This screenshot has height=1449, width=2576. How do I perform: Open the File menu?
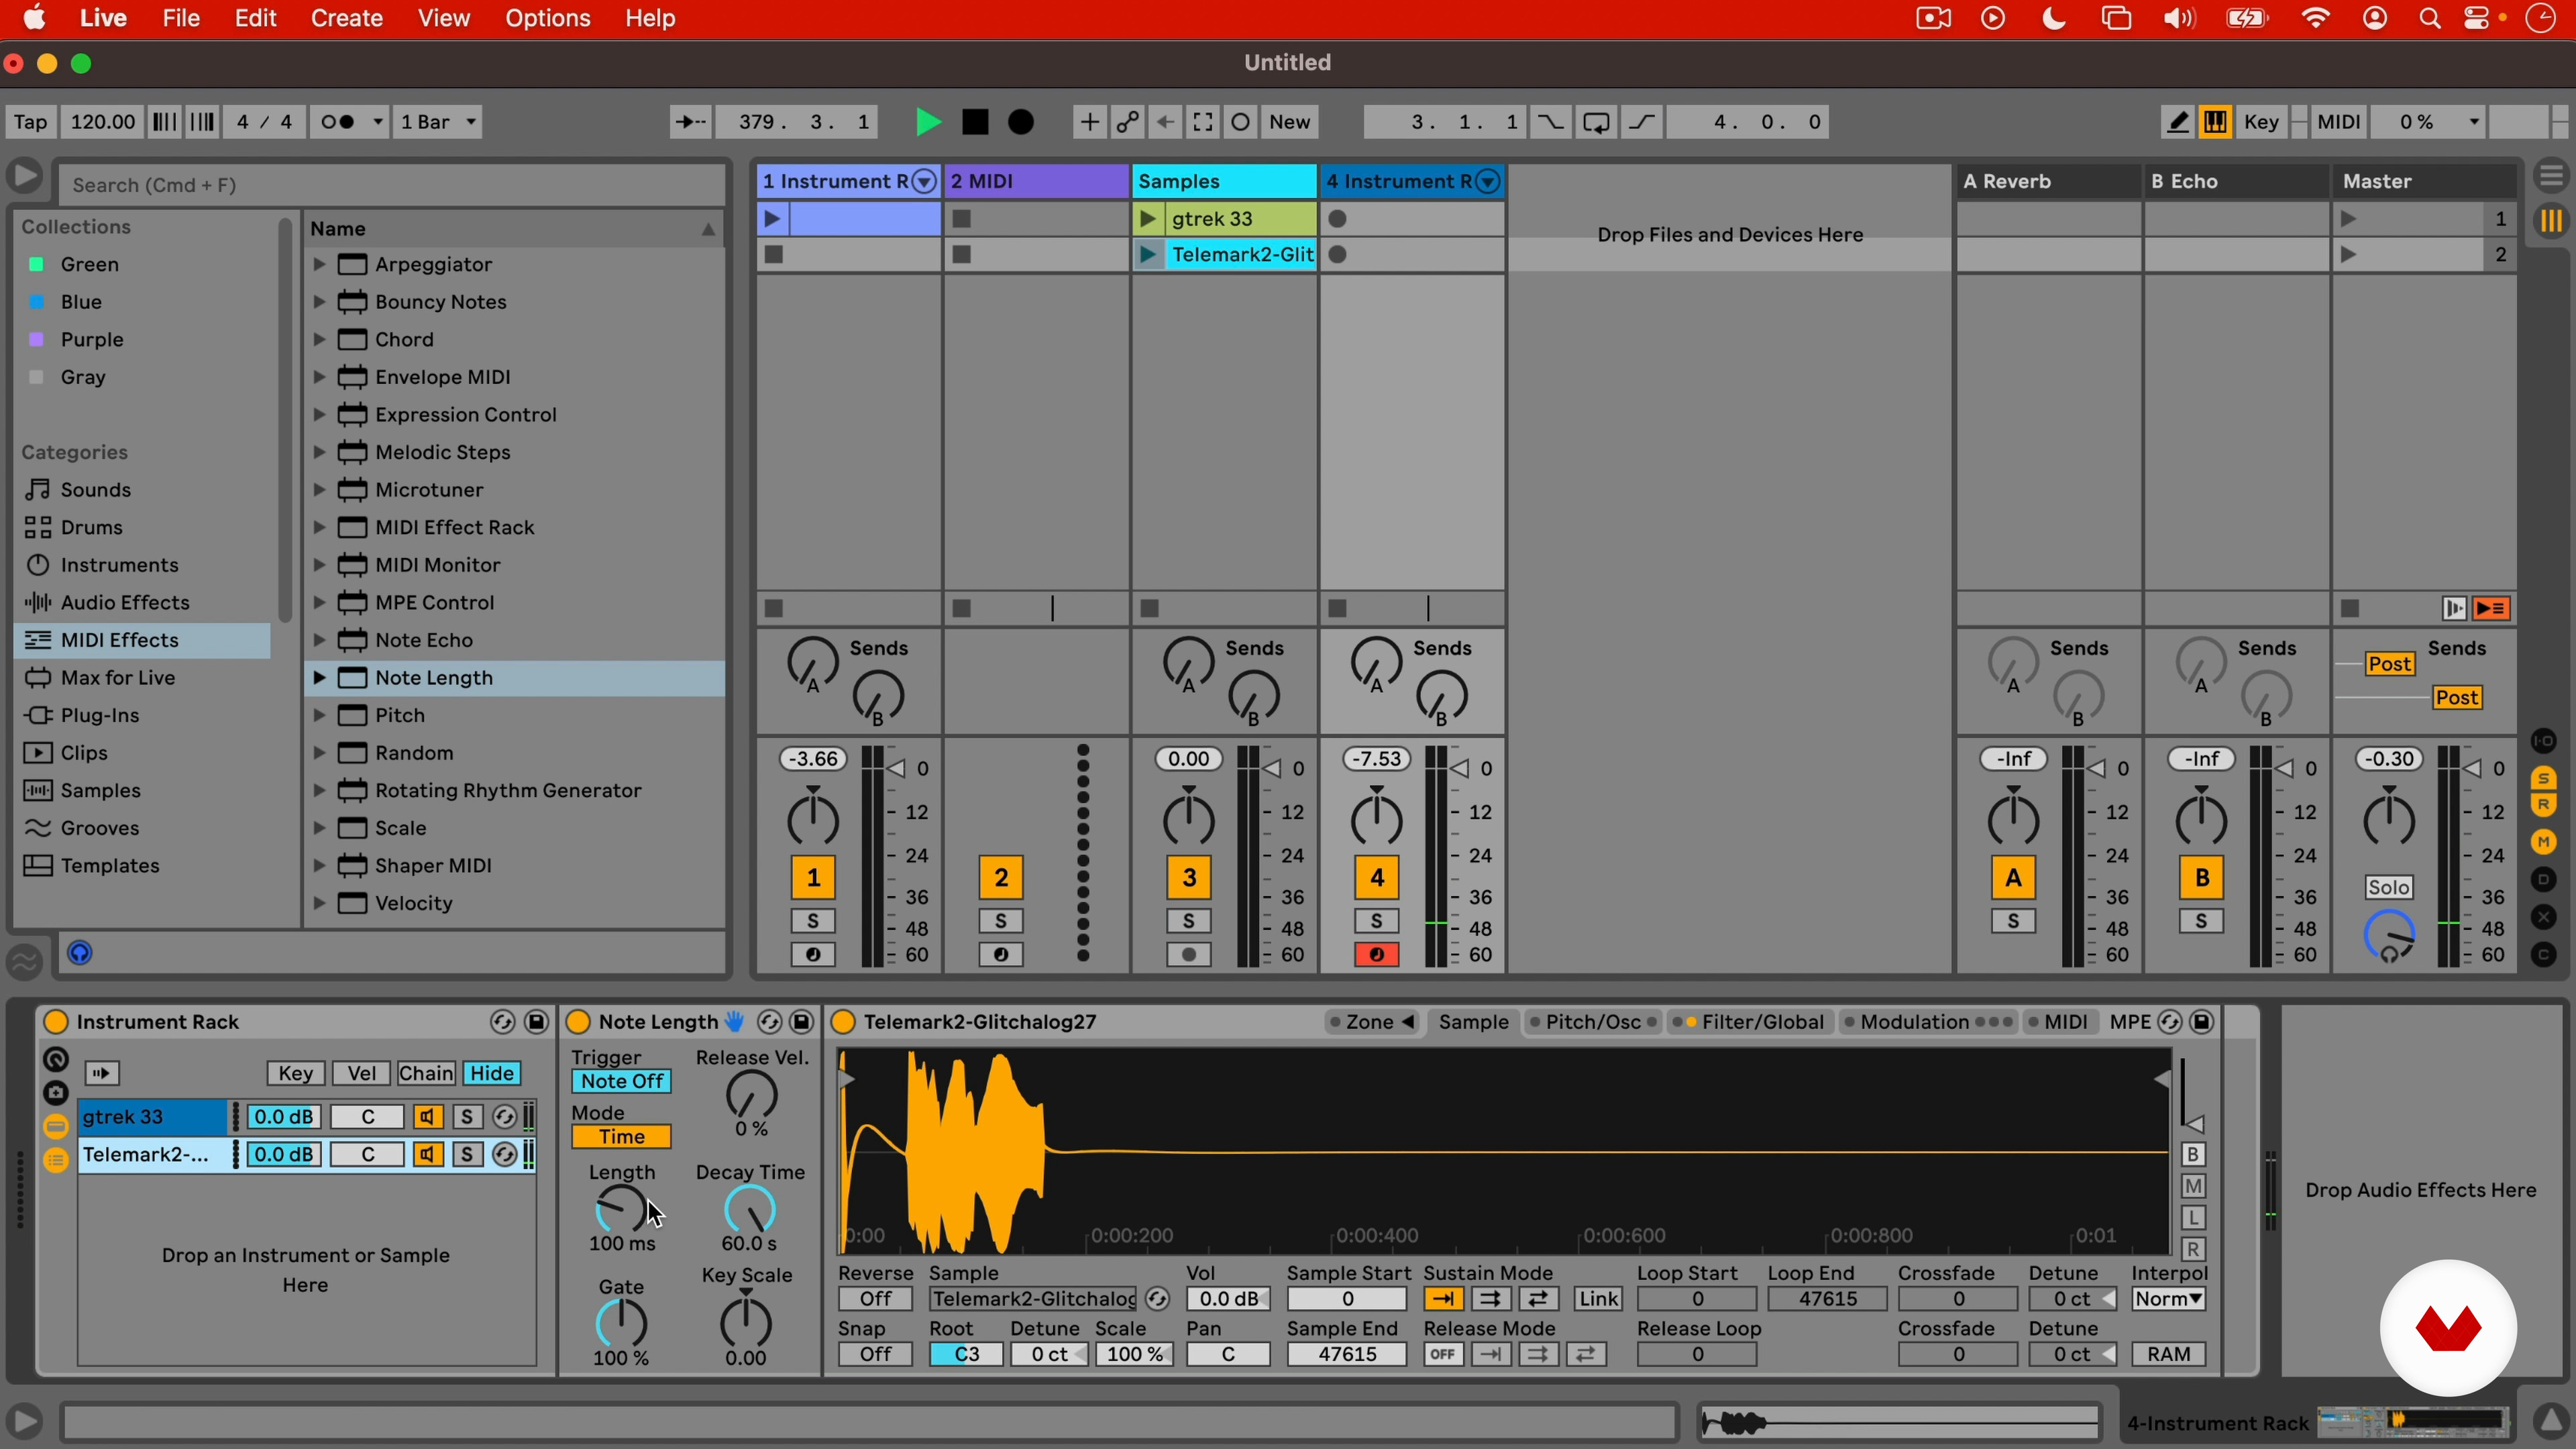point(181,18)
